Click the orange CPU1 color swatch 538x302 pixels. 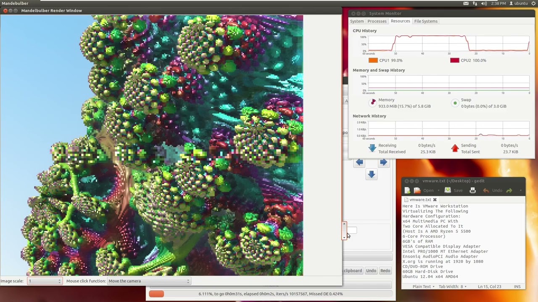click(x=373, y=60)
